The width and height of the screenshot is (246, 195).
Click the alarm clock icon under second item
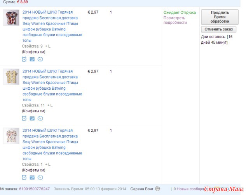click(24, 119)
